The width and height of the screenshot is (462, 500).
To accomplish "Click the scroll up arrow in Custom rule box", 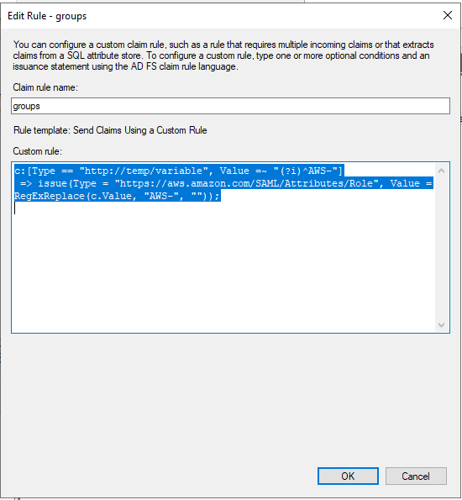I will [441, 171].
